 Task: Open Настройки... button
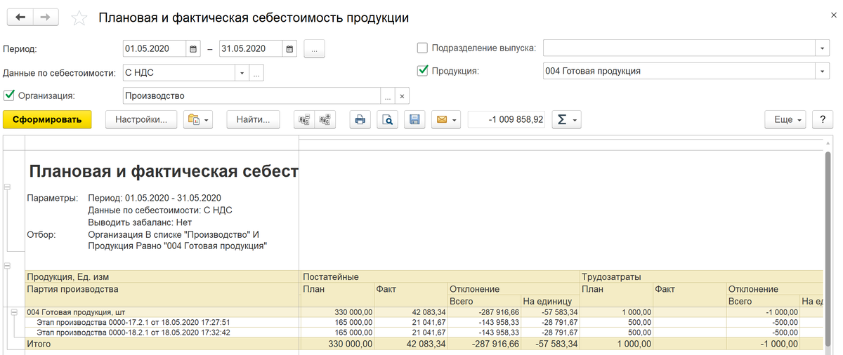click(x=141, y=120)
